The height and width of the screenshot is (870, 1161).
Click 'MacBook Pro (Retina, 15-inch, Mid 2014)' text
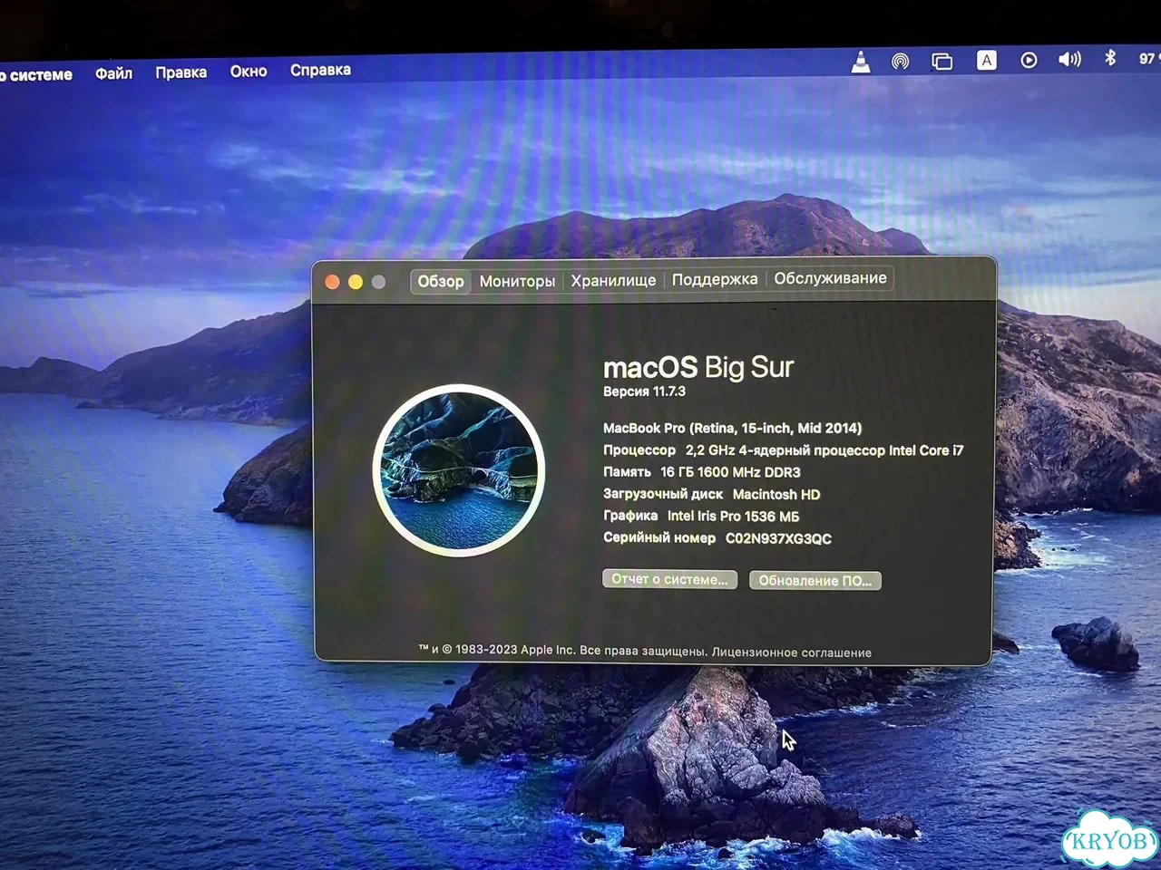click(733, 428)
